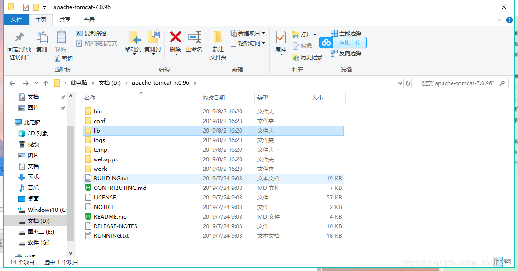The width and height of the screenshot is (518, 271).
Task: Click the Rename icon
Action: (194, 37)
